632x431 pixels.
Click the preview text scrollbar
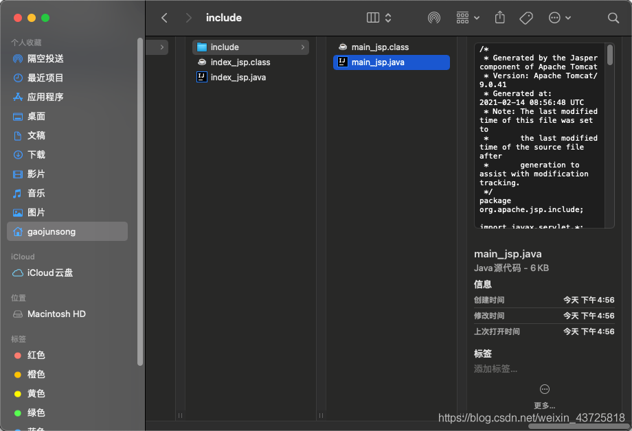tap(610, 55)
